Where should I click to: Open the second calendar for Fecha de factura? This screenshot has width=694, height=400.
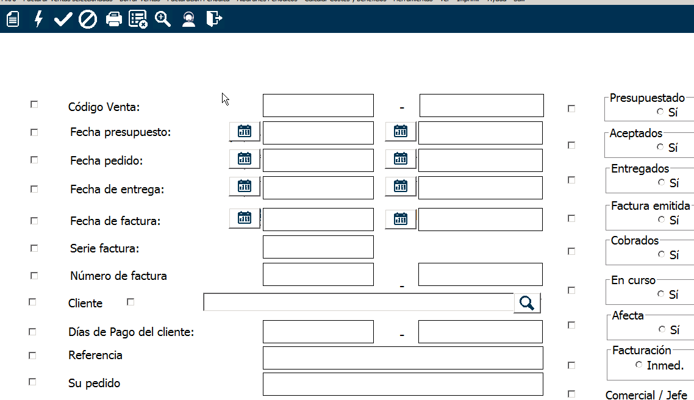[x=401, y=218]
